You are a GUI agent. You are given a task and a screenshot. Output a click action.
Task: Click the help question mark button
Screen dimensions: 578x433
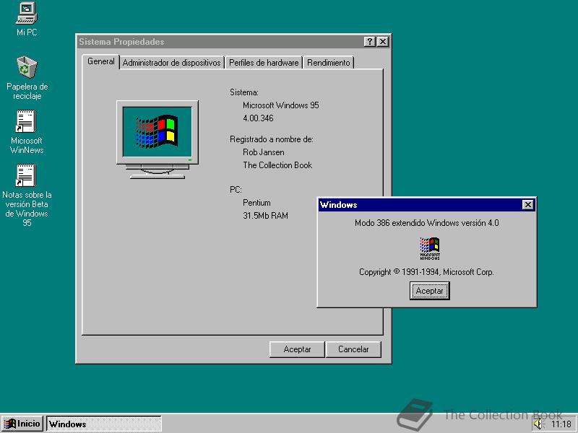369,42
